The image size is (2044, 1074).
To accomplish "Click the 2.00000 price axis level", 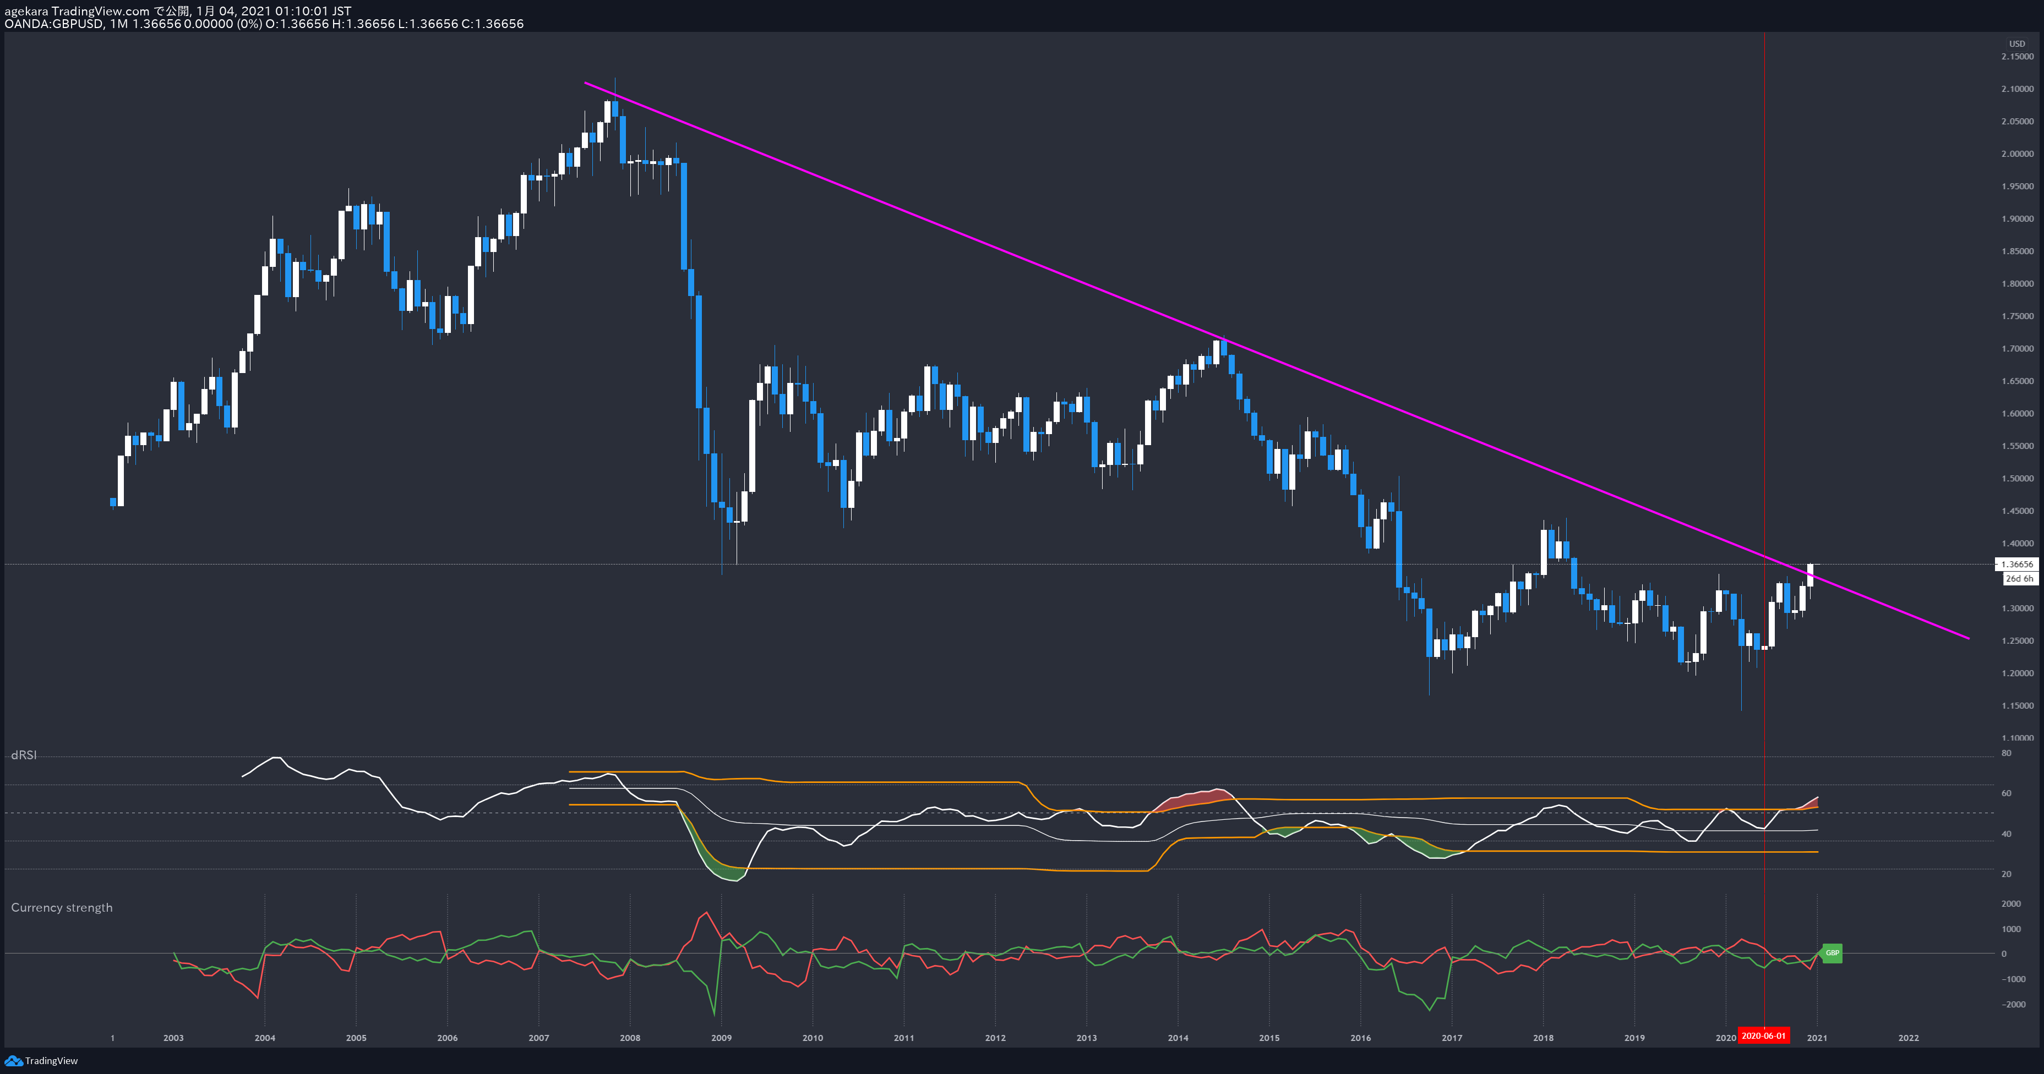I will pyautogui.click(x=2017, y=154).
